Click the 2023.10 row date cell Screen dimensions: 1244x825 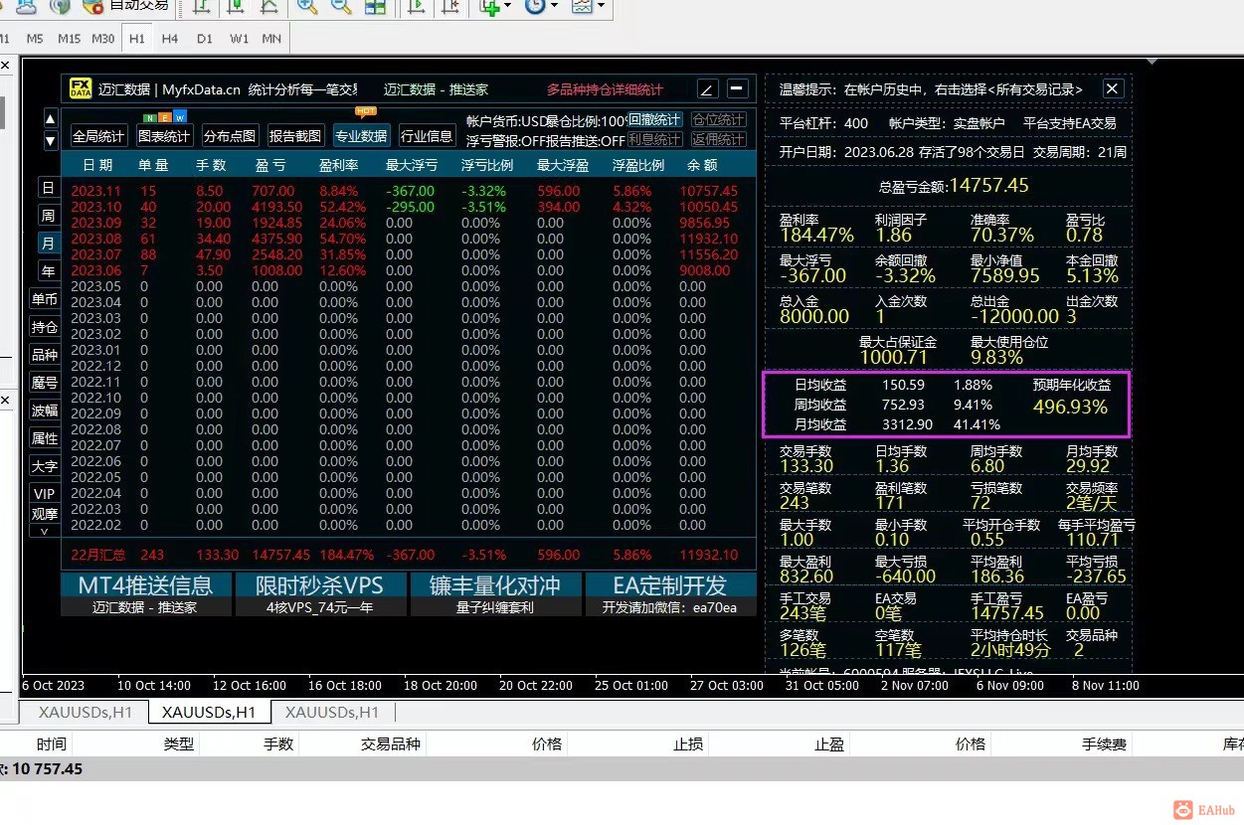click(x=94, y=207)
